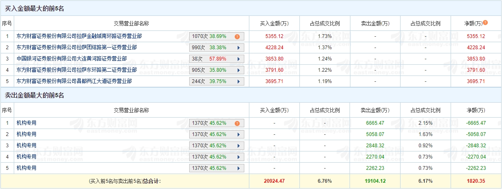Open 东方财富证券拉萨东环路第二证券营业部 link
The height and width of the screenshot is (189, 502).
tap(76, 71)
